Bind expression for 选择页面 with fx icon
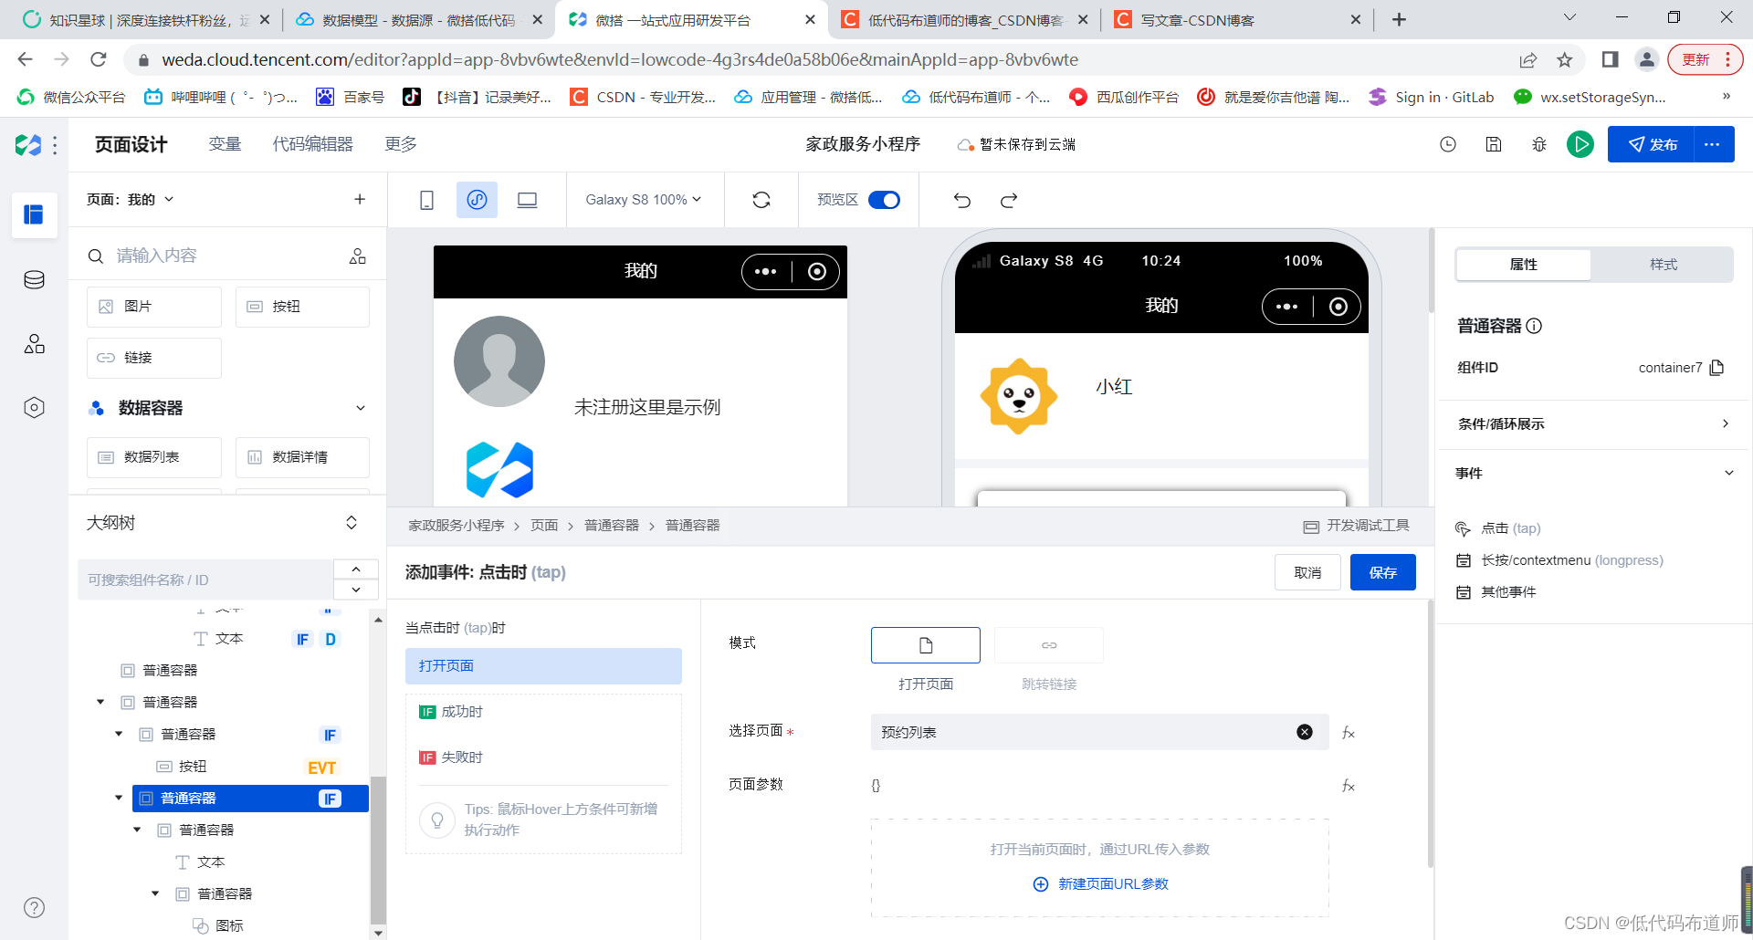1753x940 pixels. pyautogui.click(x=1349, y=733)
